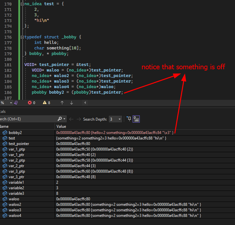Image resolution: width=235 pixels, height=225 pixels.
Task: Click waloo4 identifier on line 185
Action: tap(61, 87)
